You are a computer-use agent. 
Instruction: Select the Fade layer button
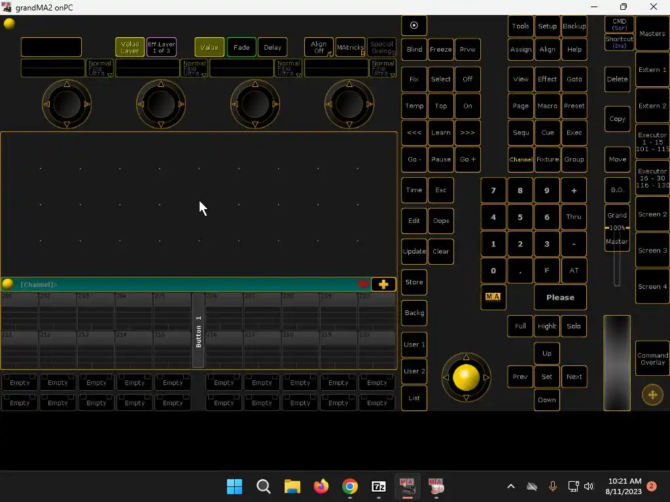[241, 47]
